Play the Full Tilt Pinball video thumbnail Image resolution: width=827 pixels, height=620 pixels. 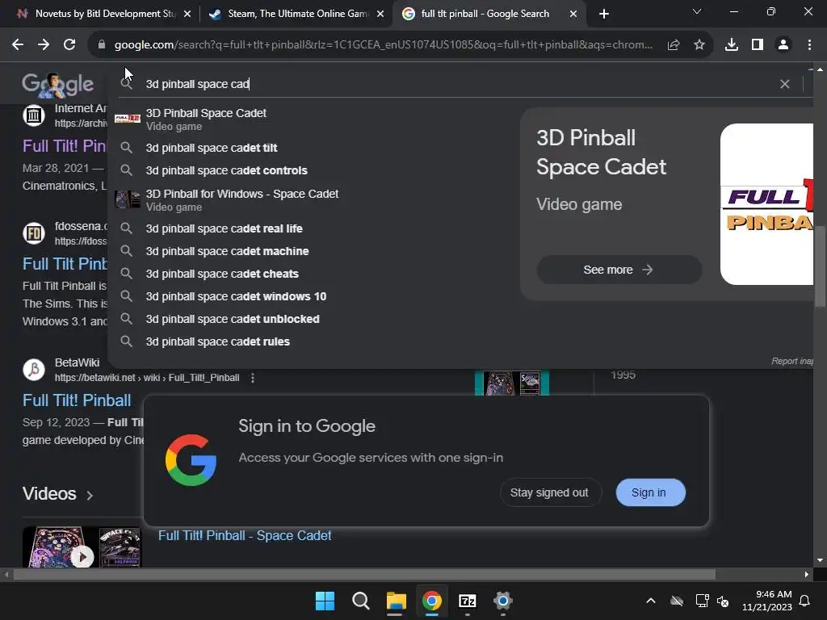[82, 547]
